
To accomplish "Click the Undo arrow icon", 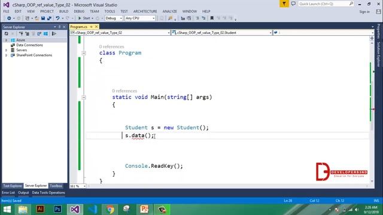I will tap(57, 19).
